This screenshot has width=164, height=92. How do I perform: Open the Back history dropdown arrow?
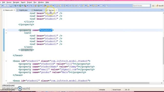pos(98,6)
